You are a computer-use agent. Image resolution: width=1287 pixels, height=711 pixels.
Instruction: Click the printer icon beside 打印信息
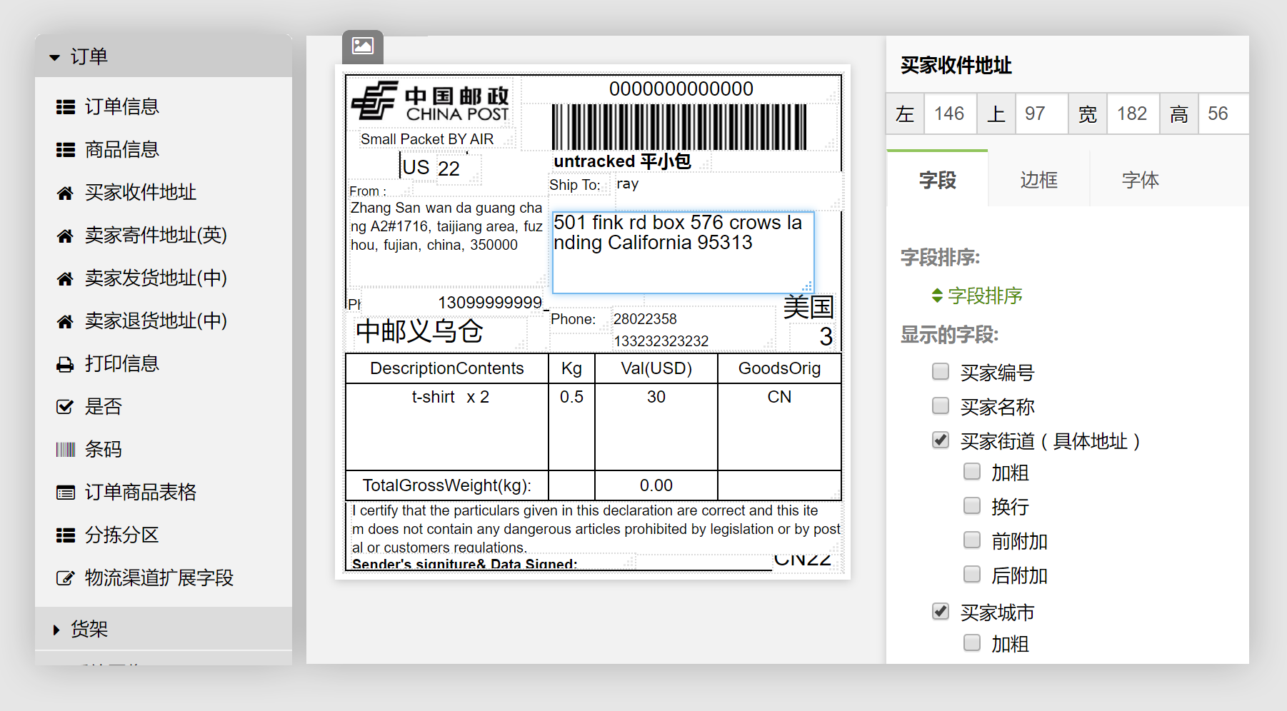coord(66,365)
